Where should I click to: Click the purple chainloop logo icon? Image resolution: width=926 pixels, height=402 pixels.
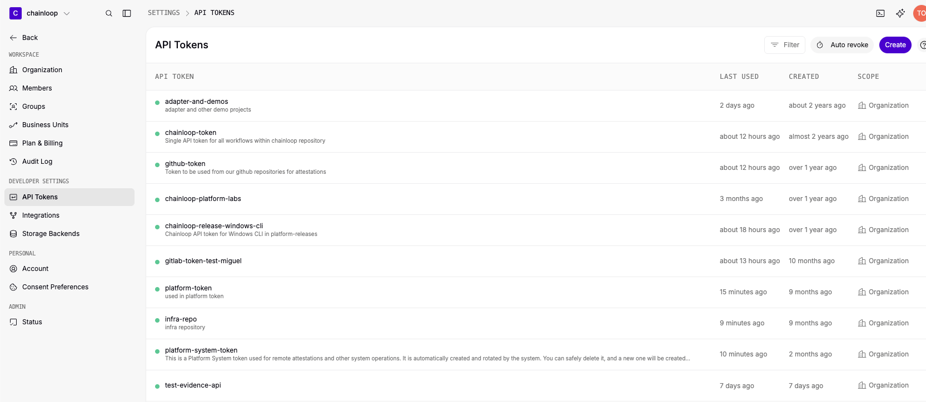(x=16, y=13)
